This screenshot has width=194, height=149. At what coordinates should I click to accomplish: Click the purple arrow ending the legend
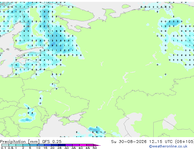pyautogui.click(x=97, y=145)
